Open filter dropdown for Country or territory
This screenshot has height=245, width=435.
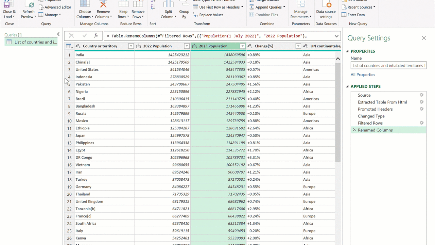131,46
